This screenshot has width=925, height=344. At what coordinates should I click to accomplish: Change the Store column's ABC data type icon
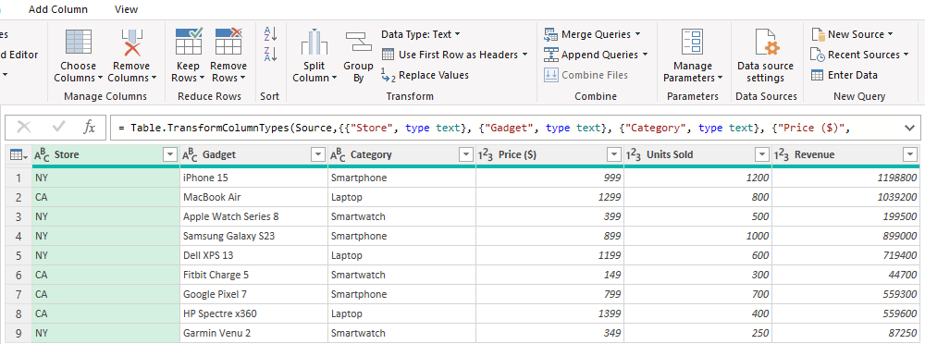point(42,154)
